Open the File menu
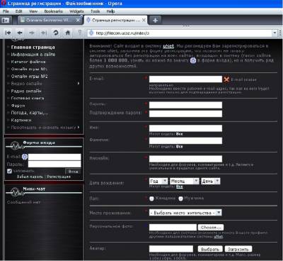The height and width of the screenshot is (261, 283). (x=6, y=11)
